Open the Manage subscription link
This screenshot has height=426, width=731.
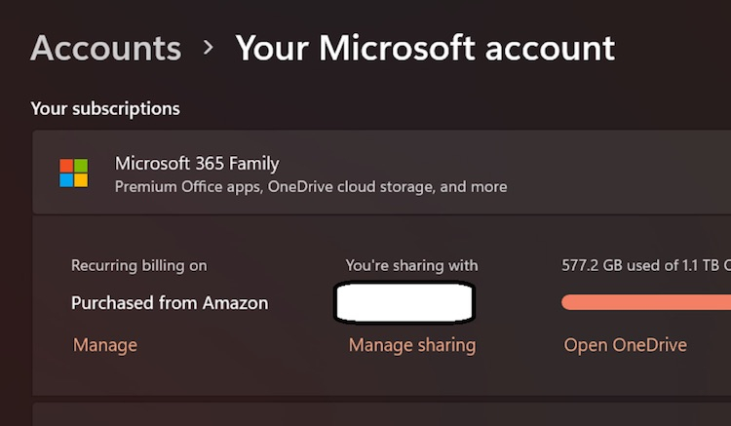click(104, 345)
